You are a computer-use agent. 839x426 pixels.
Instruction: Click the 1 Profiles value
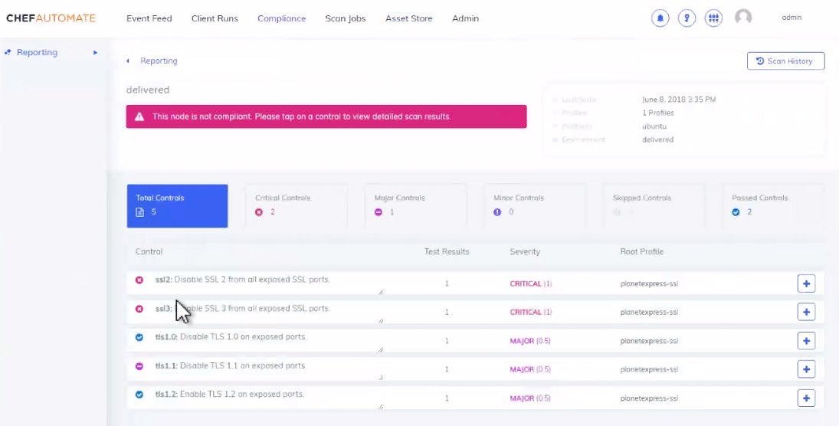pyautogui.click(x=658, y=113)
